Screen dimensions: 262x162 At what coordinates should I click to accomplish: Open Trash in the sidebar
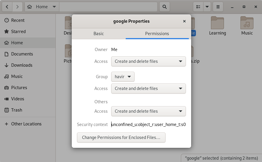click(x=28, y=110)
